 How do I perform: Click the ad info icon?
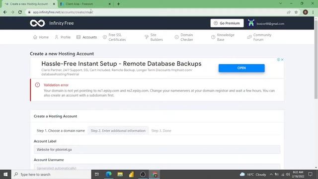coord(278,60)
